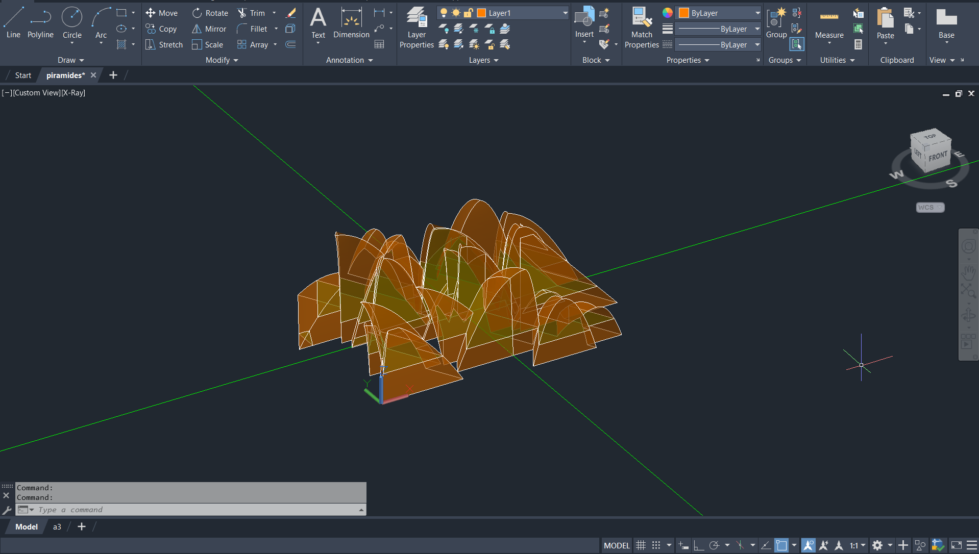Click the WCS button under ViewCube
Screen dimensions: 979x554
929,208
